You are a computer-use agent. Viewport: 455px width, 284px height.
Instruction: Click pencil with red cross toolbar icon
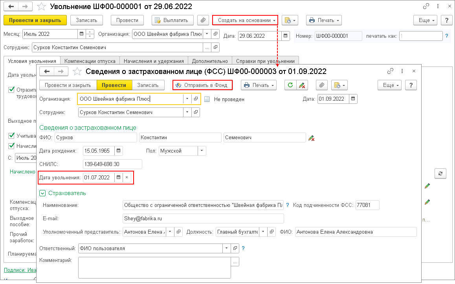tap(302, 85)
